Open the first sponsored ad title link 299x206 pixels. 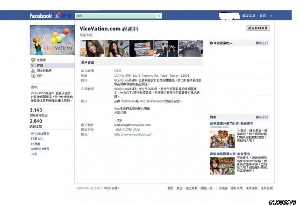232,124
